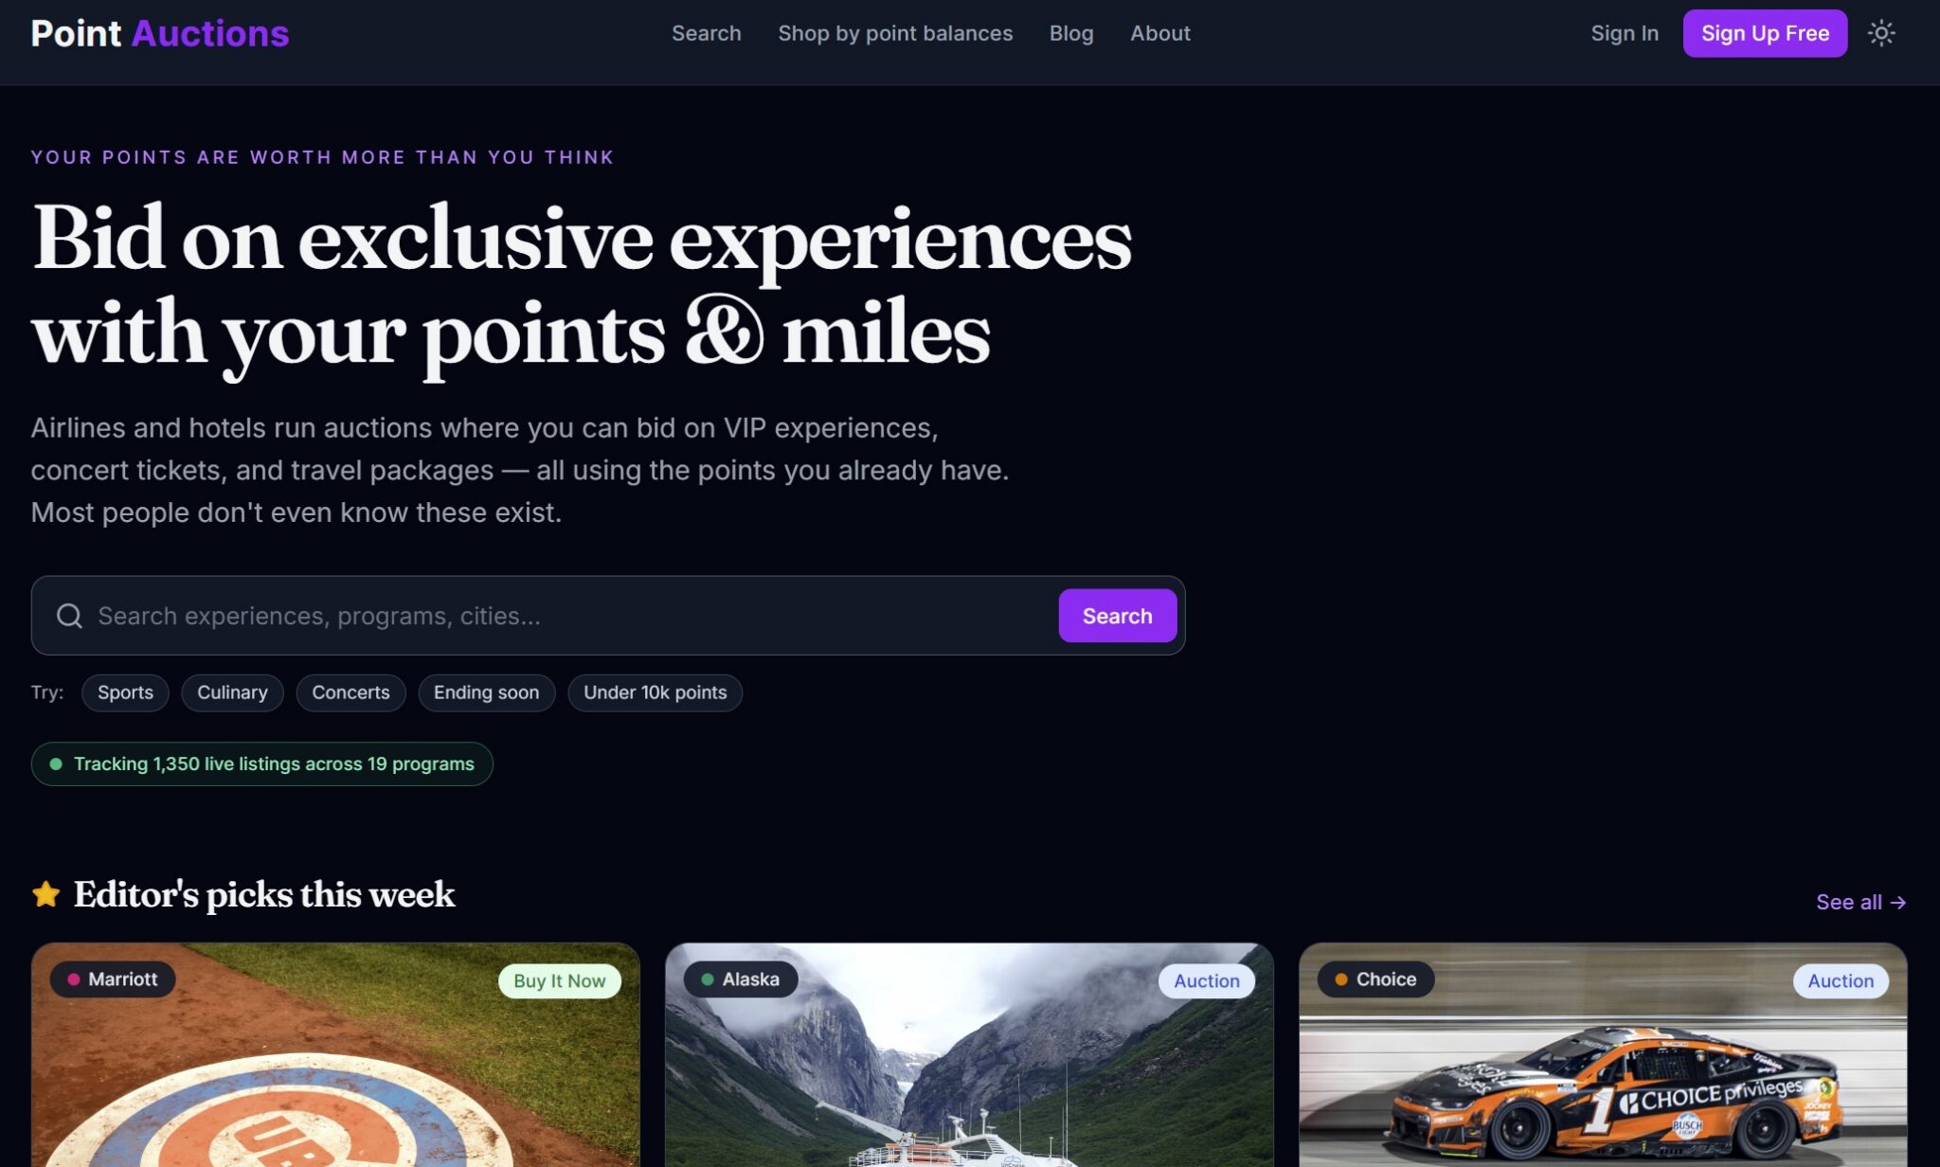Open Shop by point balances menu
Screen dimensions: 1940x1167
895,33
